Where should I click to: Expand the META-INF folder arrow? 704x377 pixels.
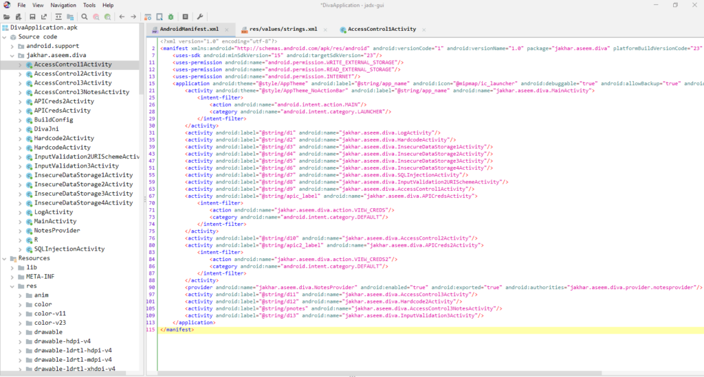[12, 277]
